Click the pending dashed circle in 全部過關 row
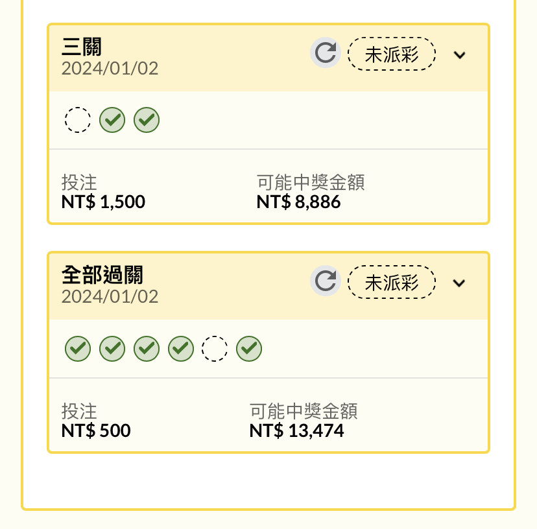Image resolution: width=537 pixels, height=529 pixels. [215, 349]
